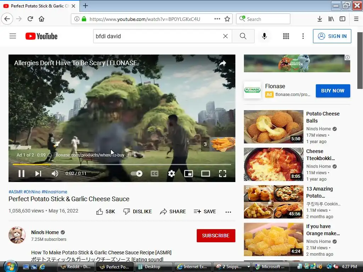Screen dimensions: 363x272
Task: Switch to theater mode icon
Action: (x=206, y=174)
